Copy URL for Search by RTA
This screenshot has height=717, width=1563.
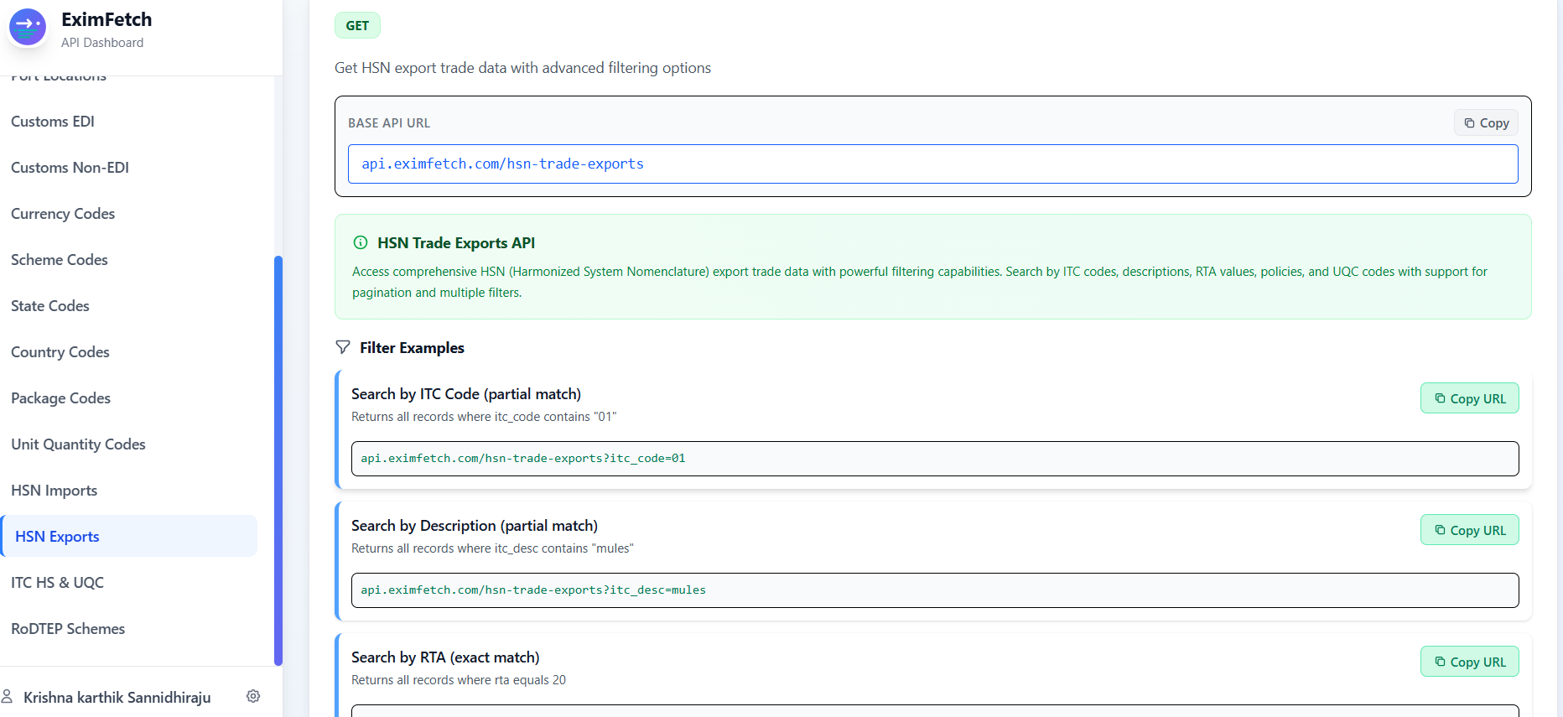[1469, 662]
